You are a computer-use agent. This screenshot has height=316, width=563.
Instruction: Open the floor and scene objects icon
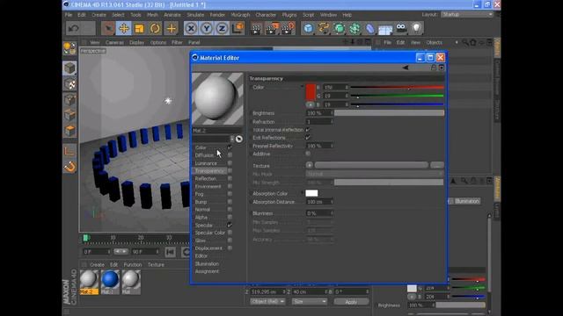(x=385, y=28)
